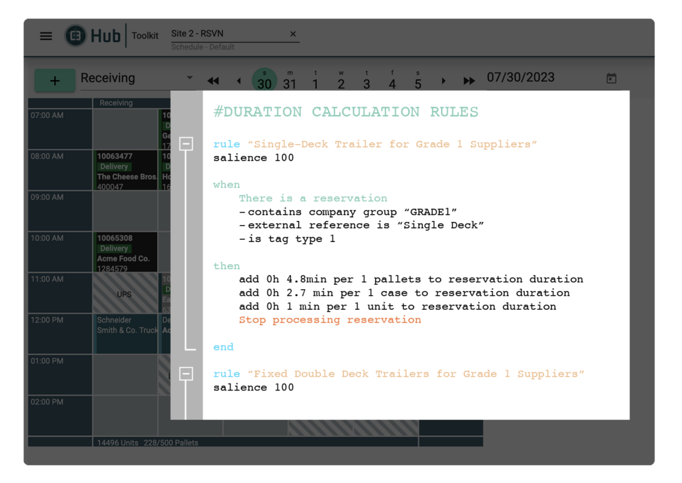This screenshot has height=483, width=682.
Task: Open the Receiving dropdown
Action: (x=137, y=79)
